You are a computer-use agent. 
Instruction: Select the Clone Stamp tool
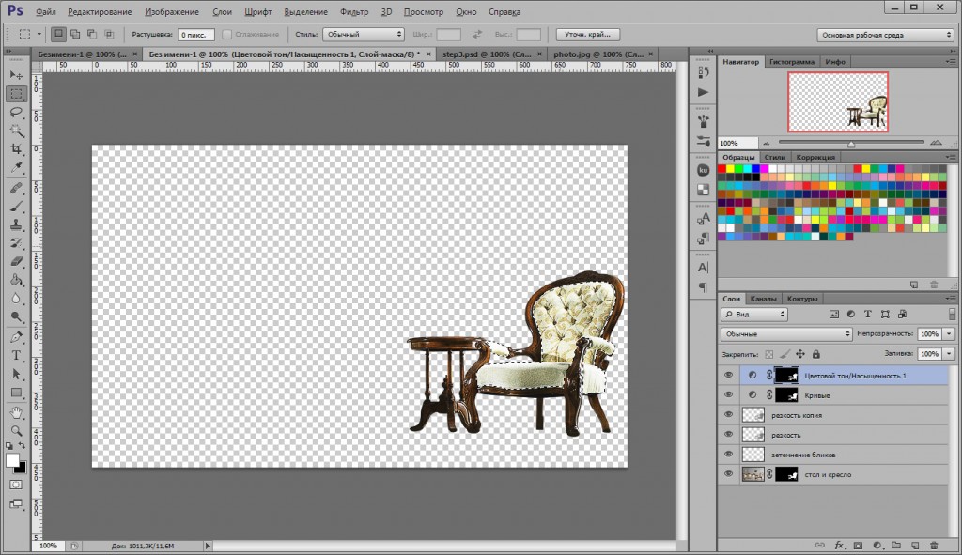coord(16,224)
